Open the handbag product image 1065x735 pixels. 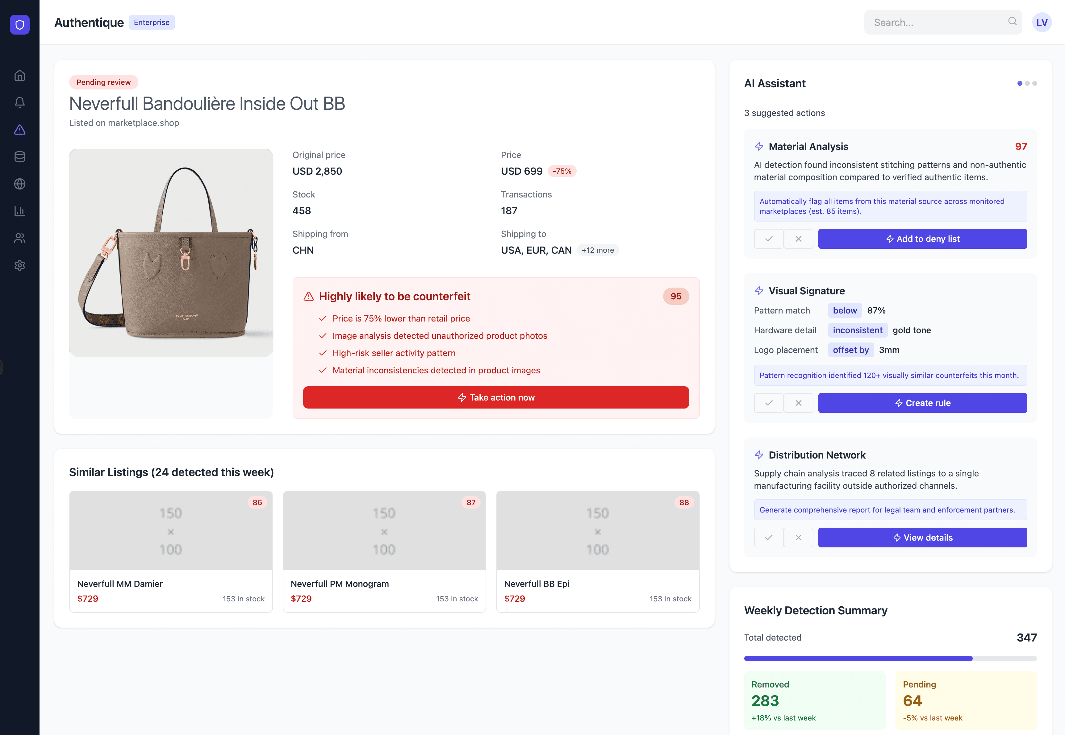coord(171,252)
